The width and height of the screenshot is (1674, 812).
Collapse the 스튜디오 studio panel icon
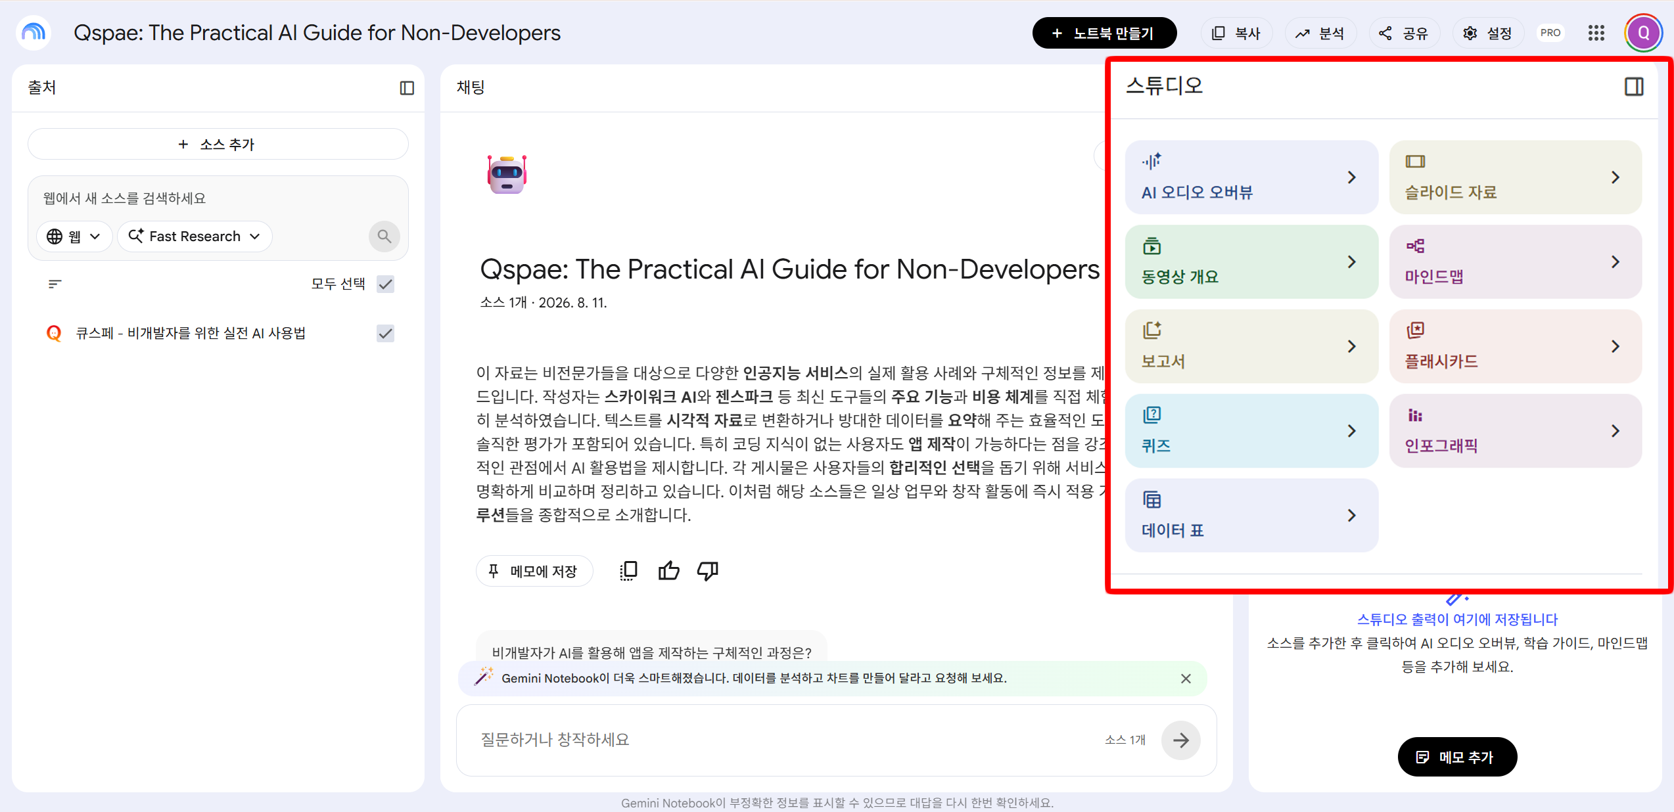1634,87
